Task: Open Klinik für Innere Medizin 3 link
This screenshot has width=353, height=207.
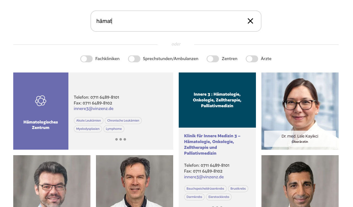Action: click(x=212, y=144)
